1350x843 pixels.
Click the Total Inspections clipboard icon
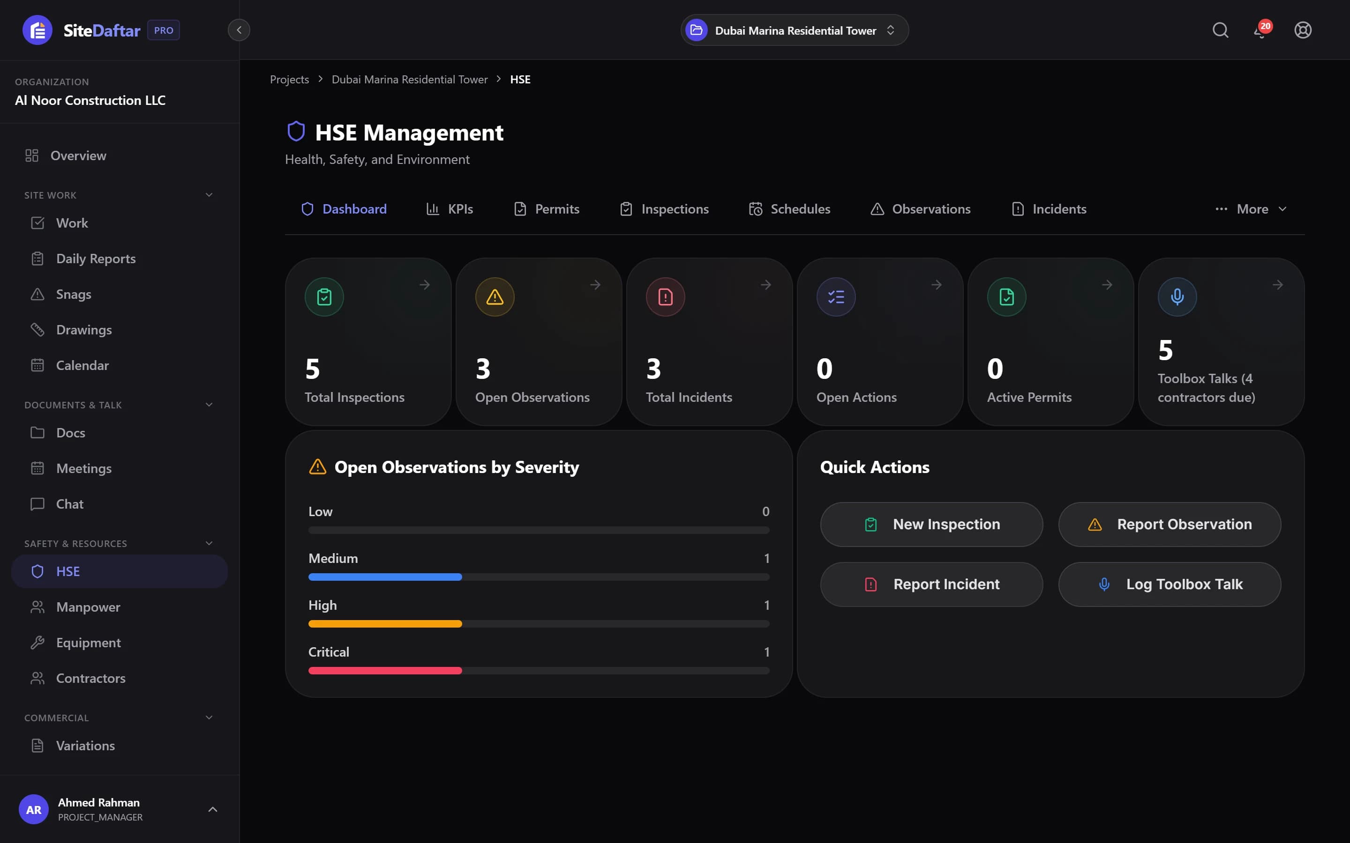[x=324, y=296]
